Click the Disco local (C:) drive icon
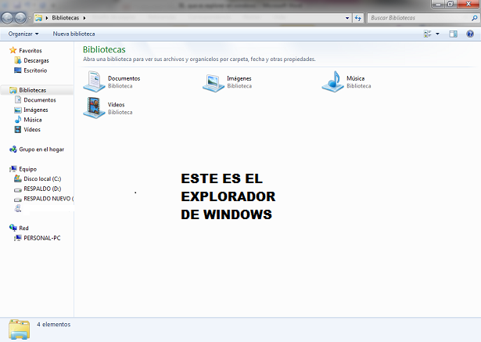 click(x=18, y=178)
